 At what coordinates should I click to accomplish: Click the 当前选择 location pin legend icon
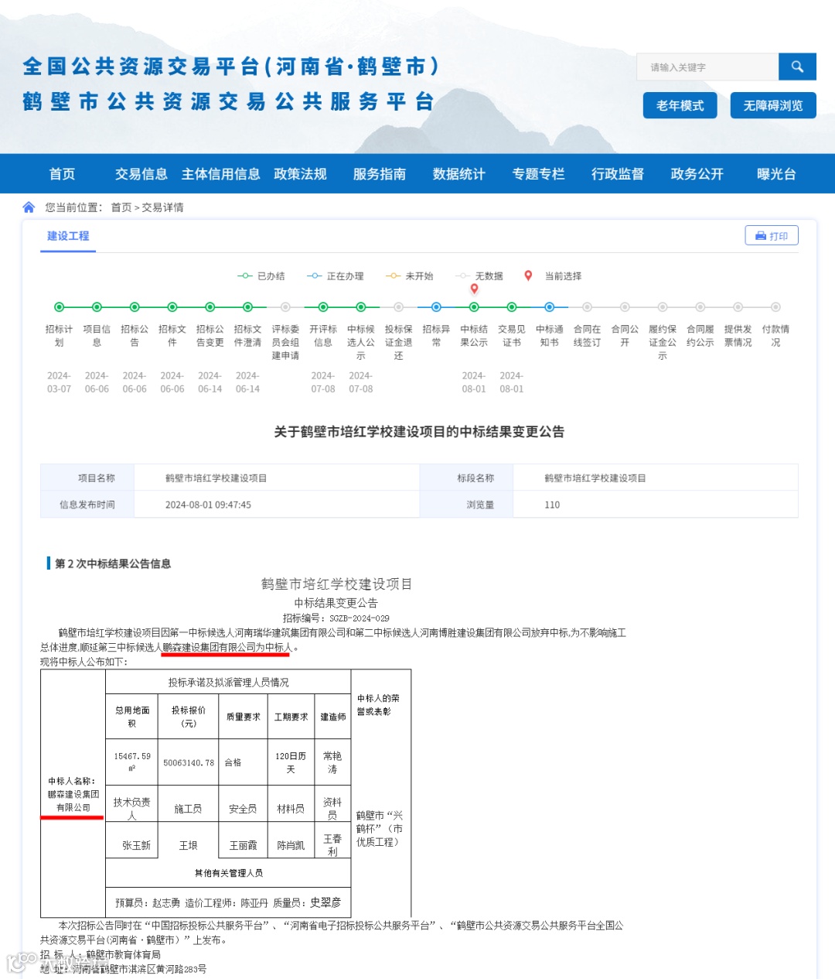pos(528,276)
